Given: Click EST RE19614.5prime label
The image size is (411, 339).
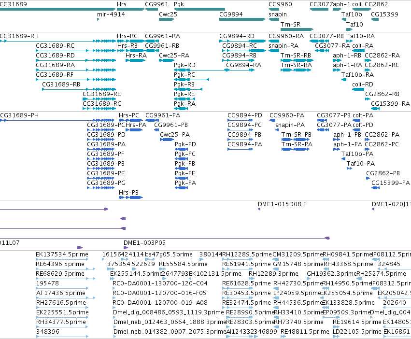Looking at the screenshot, I should tap(357, 322).
